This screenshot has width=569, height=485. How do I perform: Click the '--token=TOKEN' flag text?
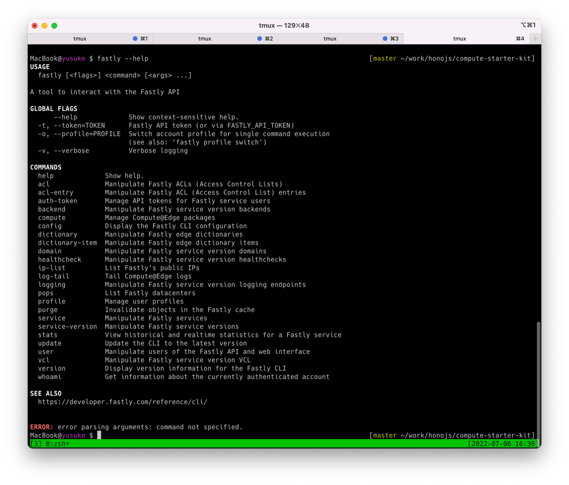tap(79, 126)
